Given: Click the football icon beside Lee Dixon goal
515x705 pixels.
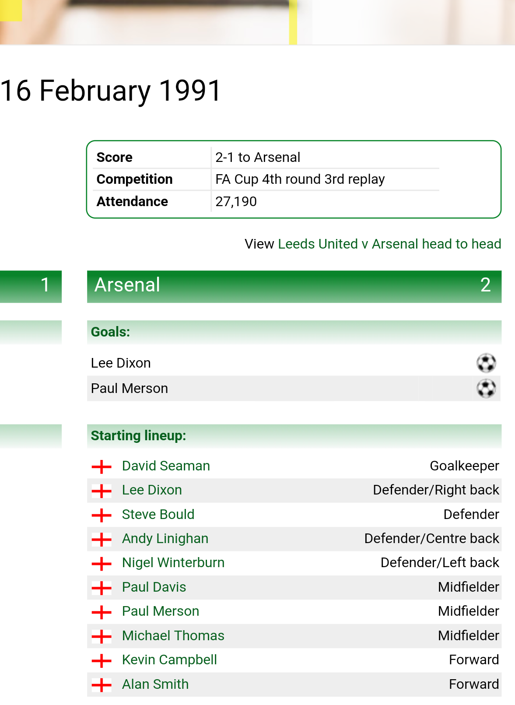Looking at the screenshot, I should pos(486,363).
